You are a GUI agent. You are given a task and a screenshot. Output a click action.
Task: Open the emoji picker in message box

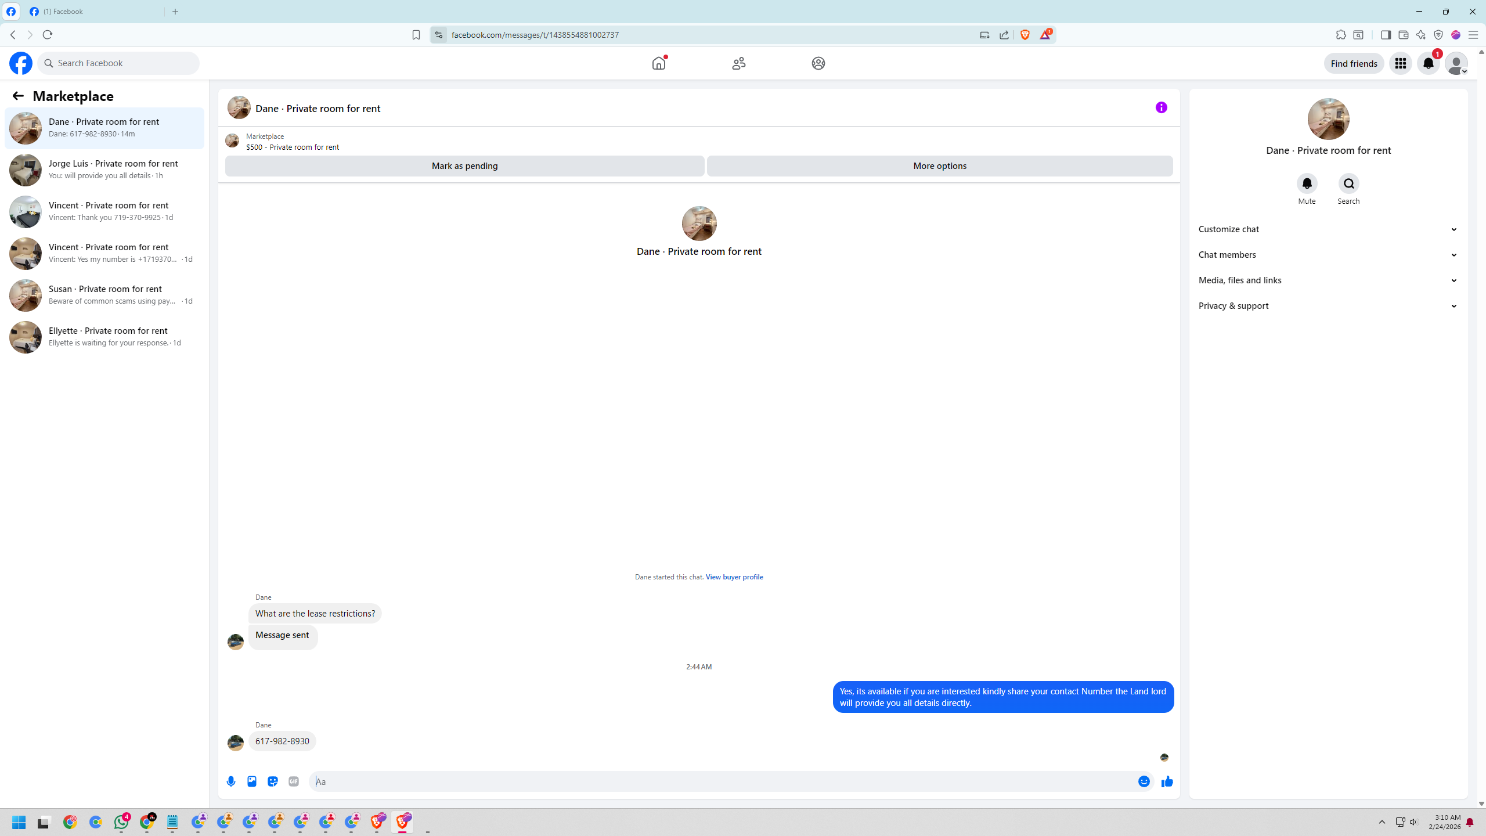(x=1144, y=781)
